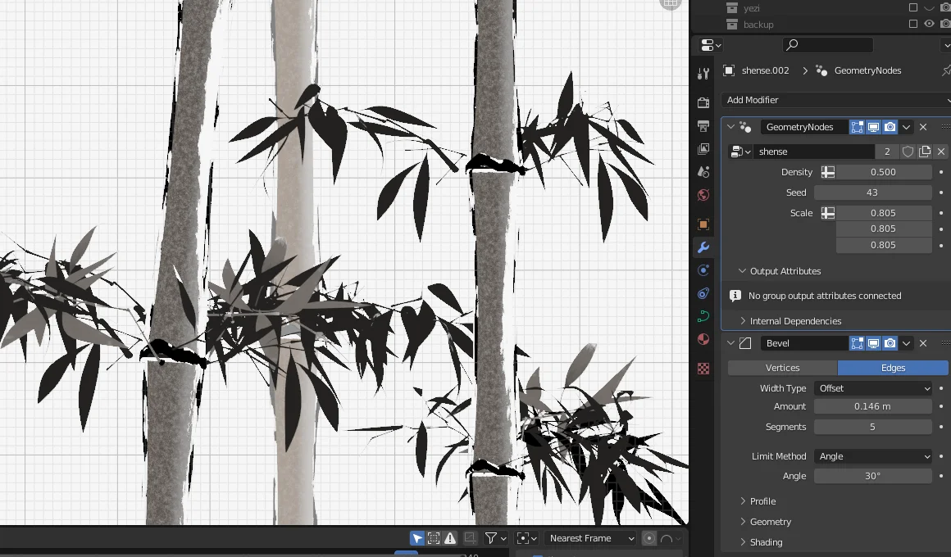Select the Physics properties tab
The width and height of the screenshot is (951, 557).
703,293
